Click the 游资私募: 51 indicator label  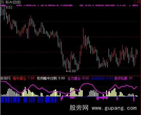[x=123, y=78]
